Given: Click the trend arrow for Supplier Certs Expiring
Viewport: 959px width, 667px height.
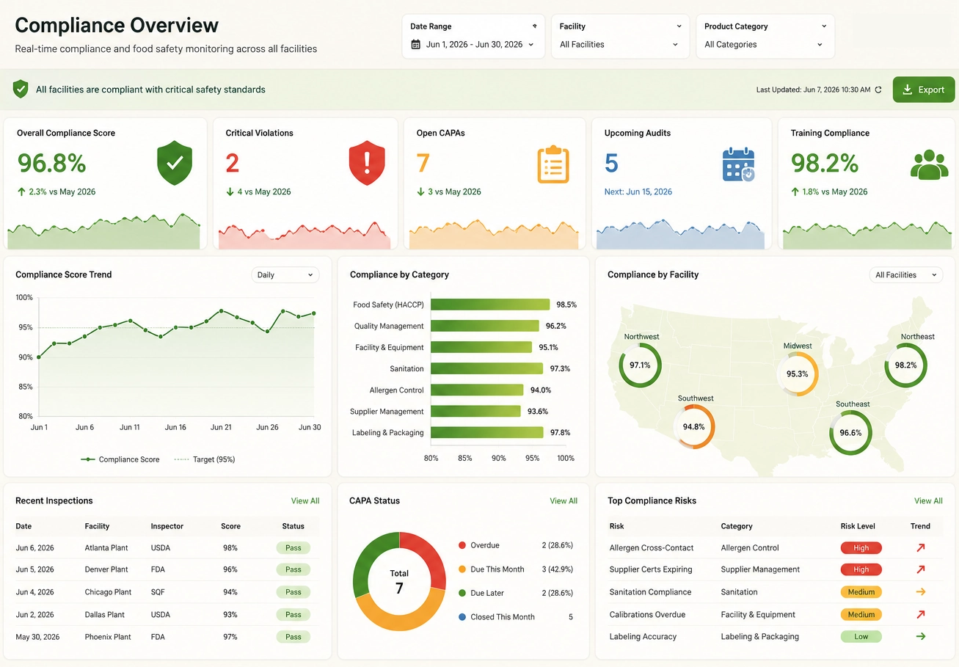Looking at the screenshot, I should (x=921, y=569).
